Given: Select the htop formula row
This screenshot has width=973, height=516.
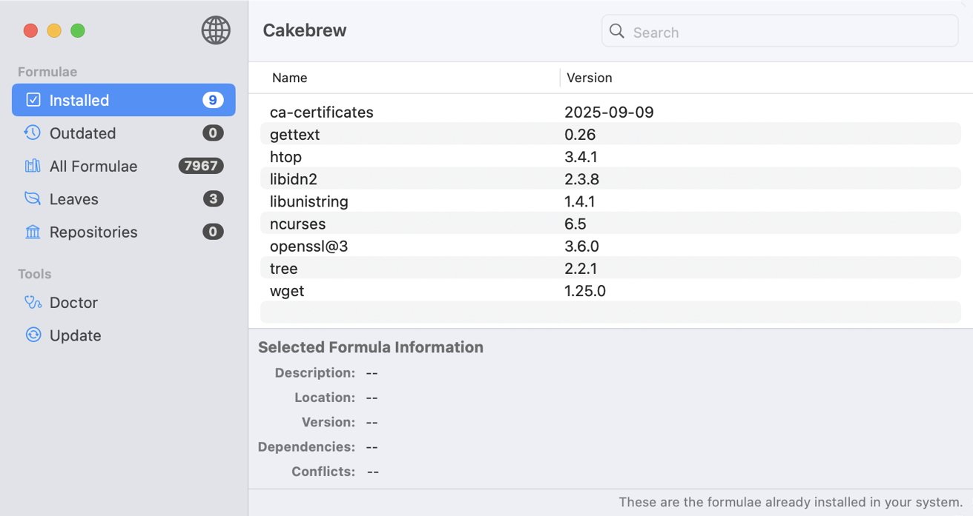Looking at the screenshot, I should 445,157.
